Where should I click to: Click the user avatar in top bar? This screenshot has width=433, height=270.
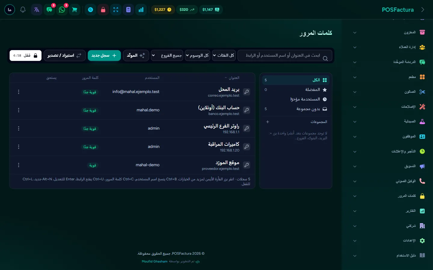pos(10,10)
